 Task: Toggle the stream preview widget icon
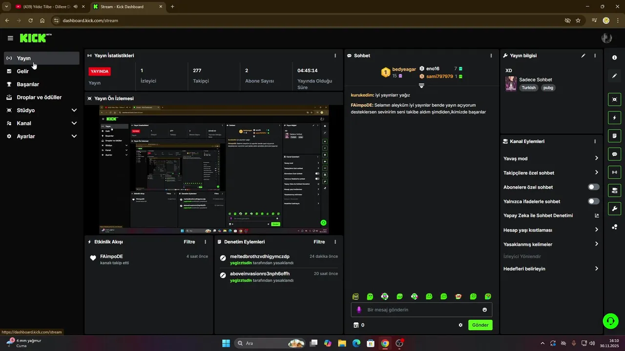point(614,99)
